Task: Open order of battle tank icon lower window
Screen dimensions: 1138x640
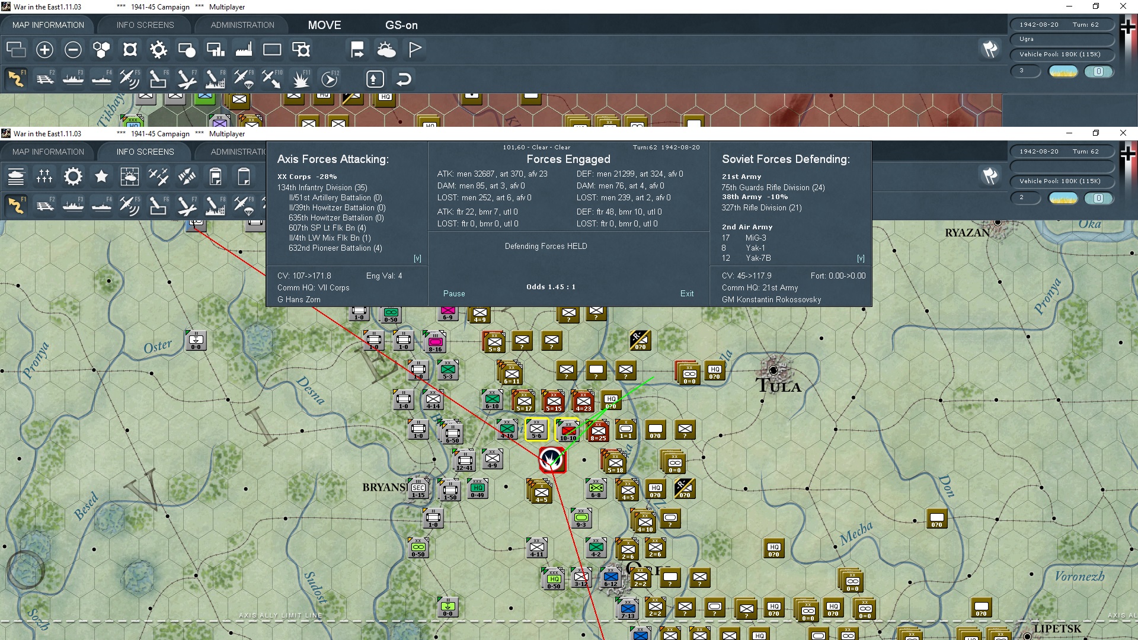Action: tap(16, 177)
